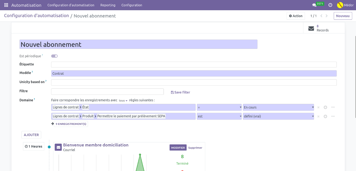The height and width of the screenshot is (171, 356).
Task: Open the Configuration menu
Action: coord(132,5)
